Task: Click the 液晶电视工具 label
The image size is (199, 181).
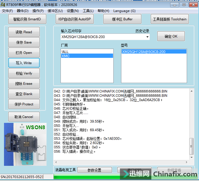Action: tap(65, 170)
